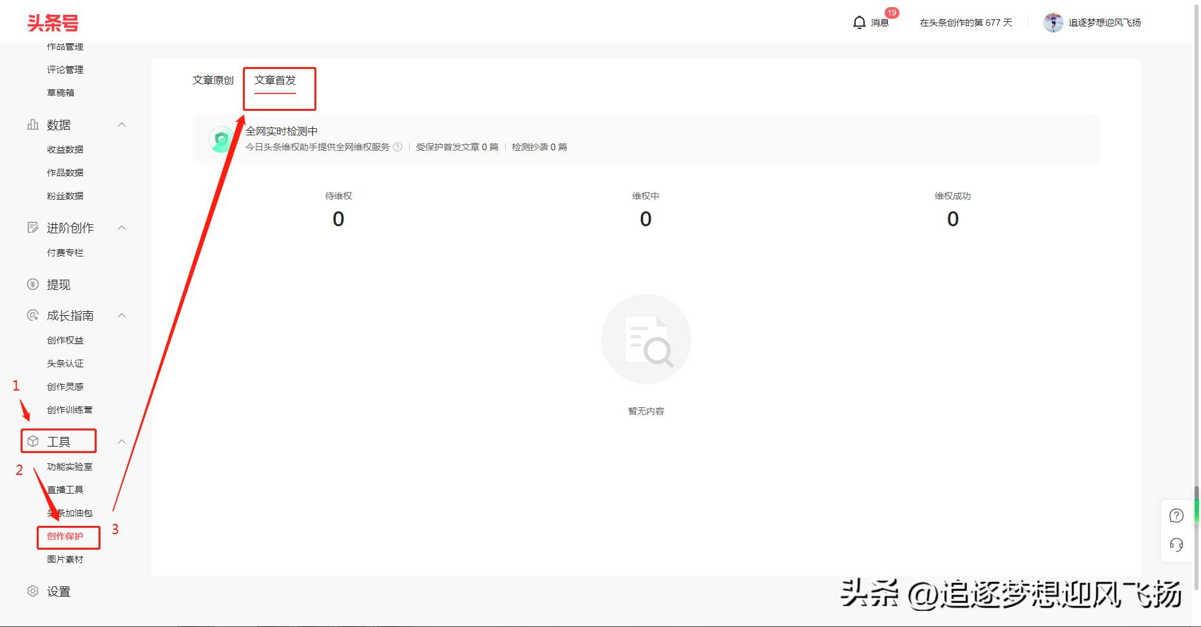Go to 收益数据
The image size is (1201, 627).
click(65, 150)
